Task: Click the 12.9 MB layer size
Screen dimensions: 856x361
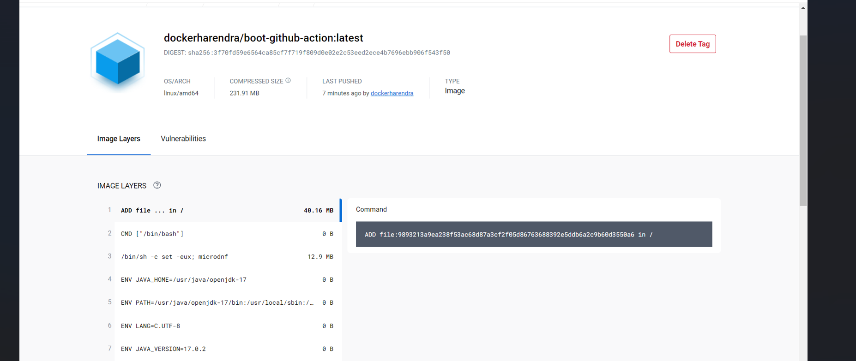Action: click(x=320, y=257)
